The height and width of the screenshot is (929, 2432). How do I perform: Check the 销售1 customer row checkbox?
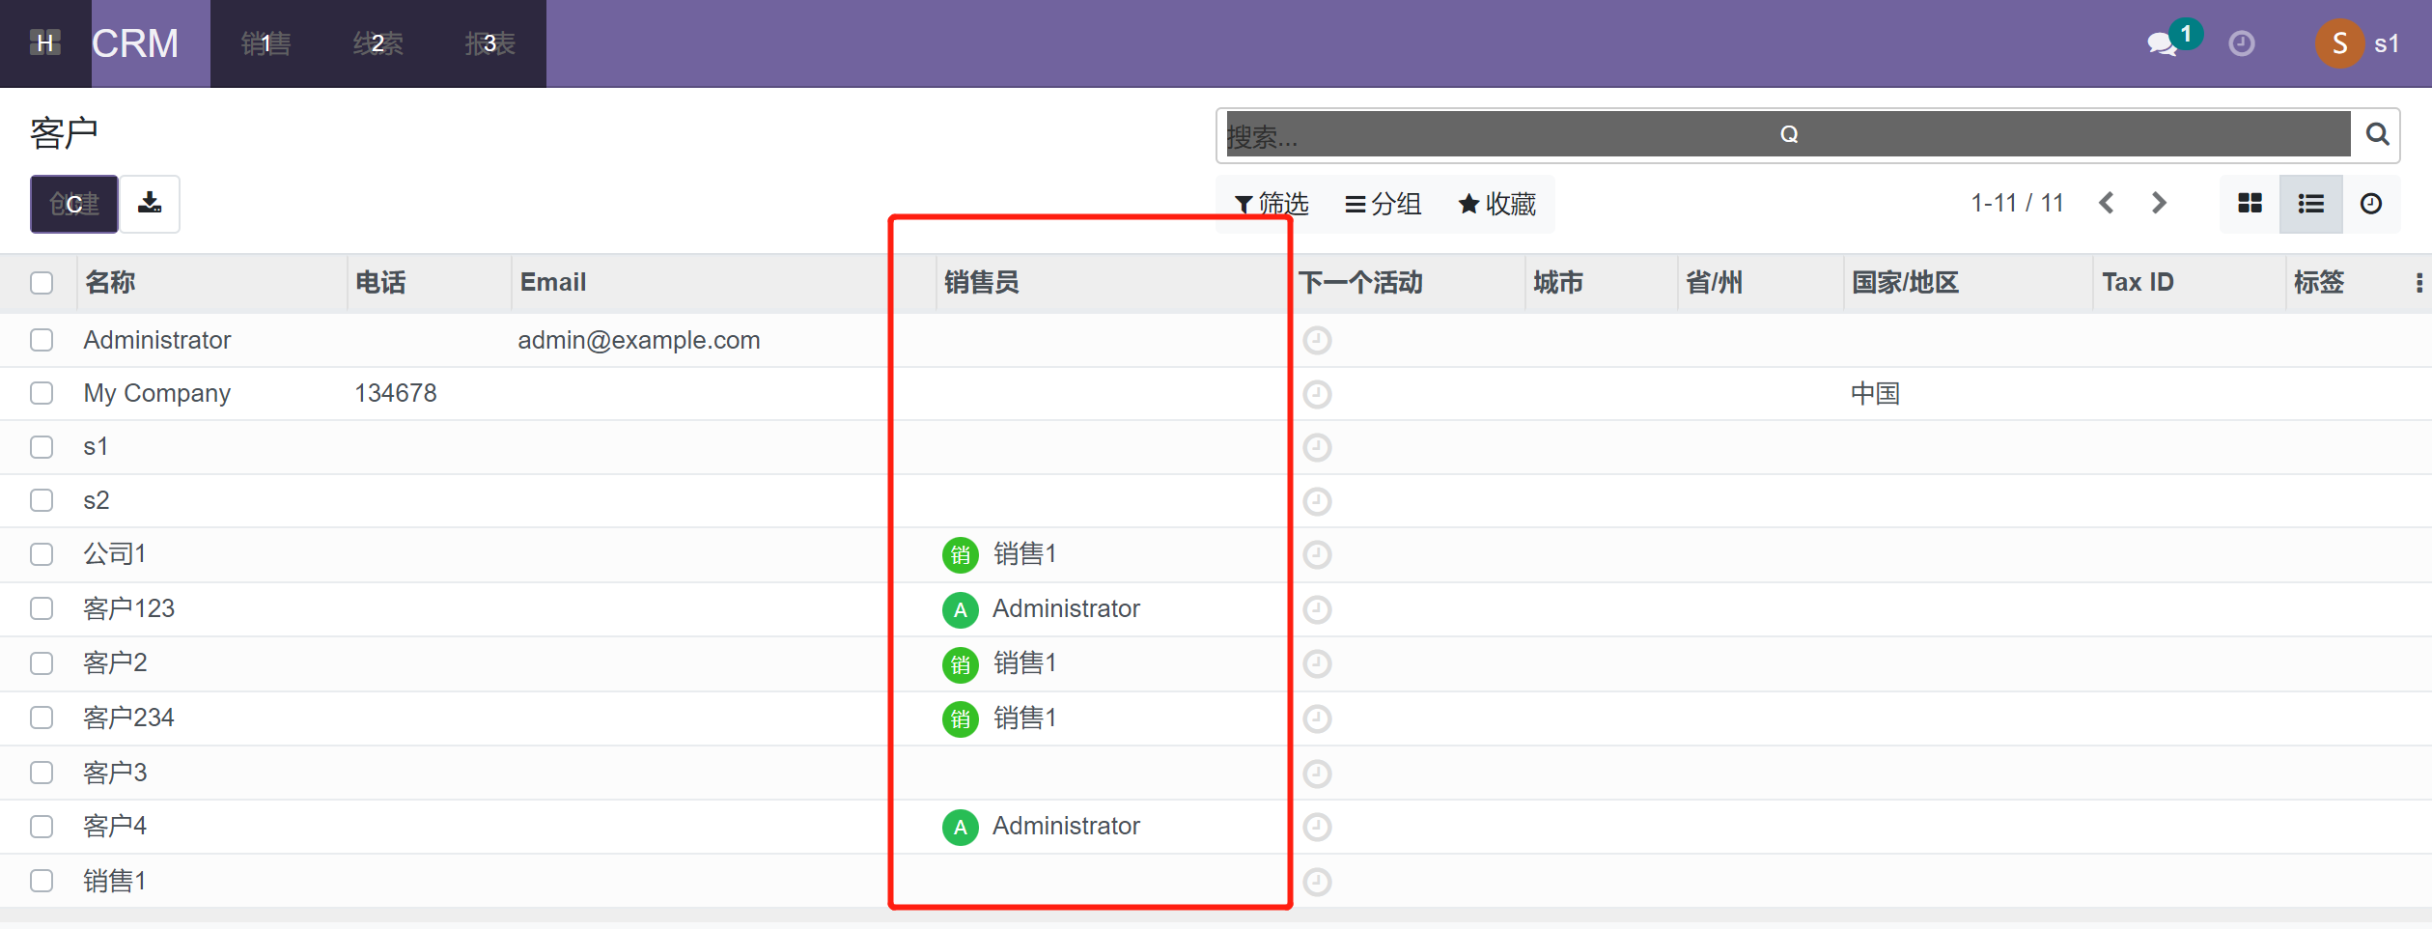click(x=42, y=881)
